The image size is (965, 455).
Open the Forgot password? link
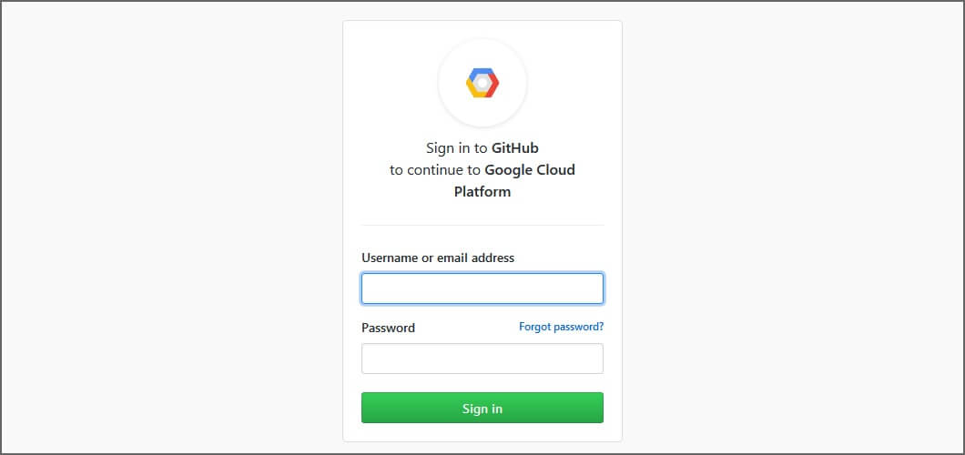561,326
